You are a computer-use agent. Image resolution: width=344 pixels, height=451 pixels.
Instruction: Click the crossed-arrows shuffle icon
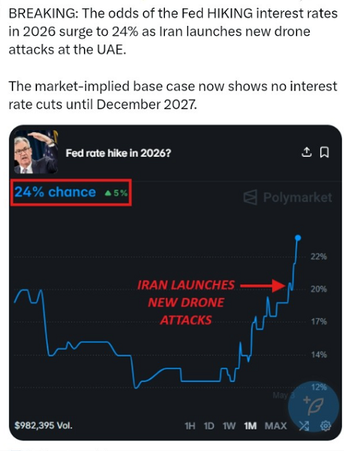pyautogui.click(x=304, y=426)
